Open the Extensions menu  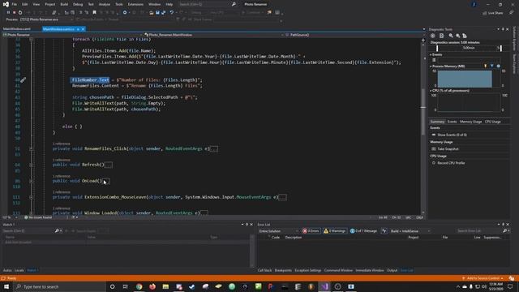(135, 4)
